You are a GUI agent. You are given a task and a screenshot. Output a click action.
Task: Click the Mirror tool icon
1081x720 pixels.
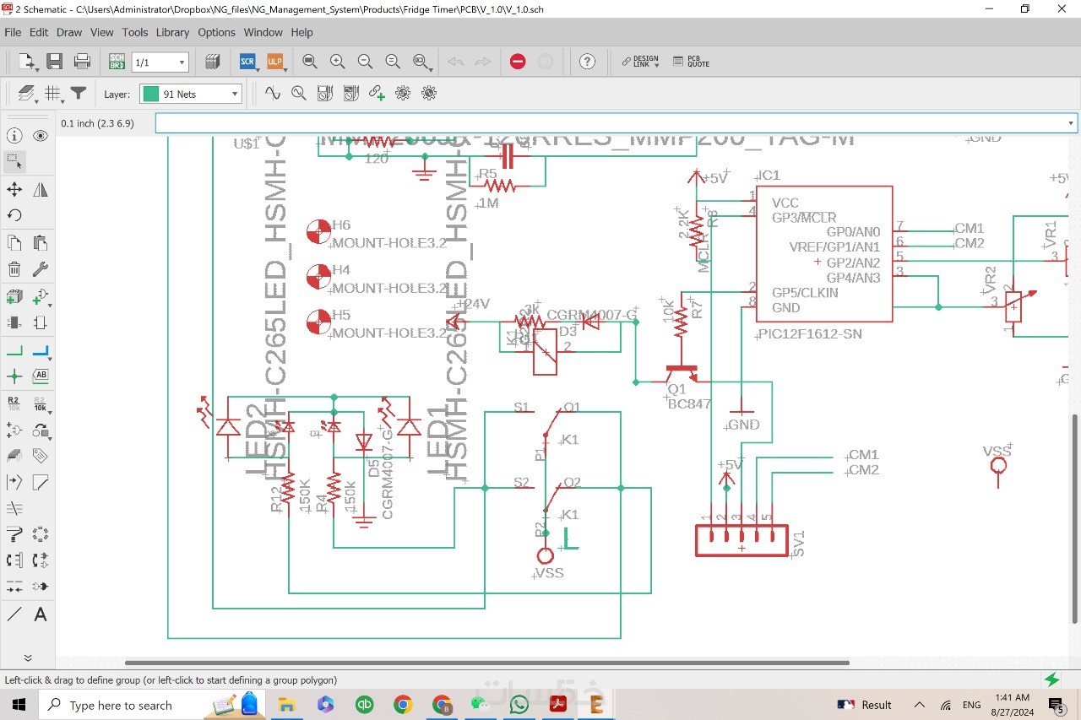pos(40,190)
